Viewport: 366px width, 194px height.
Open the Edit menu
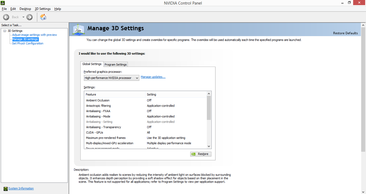pyautogui.click(x=13, y=9)
